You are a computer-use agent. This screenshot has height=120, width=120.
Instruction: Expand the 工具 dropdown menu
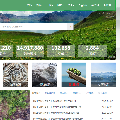click(x=50, y=5)
